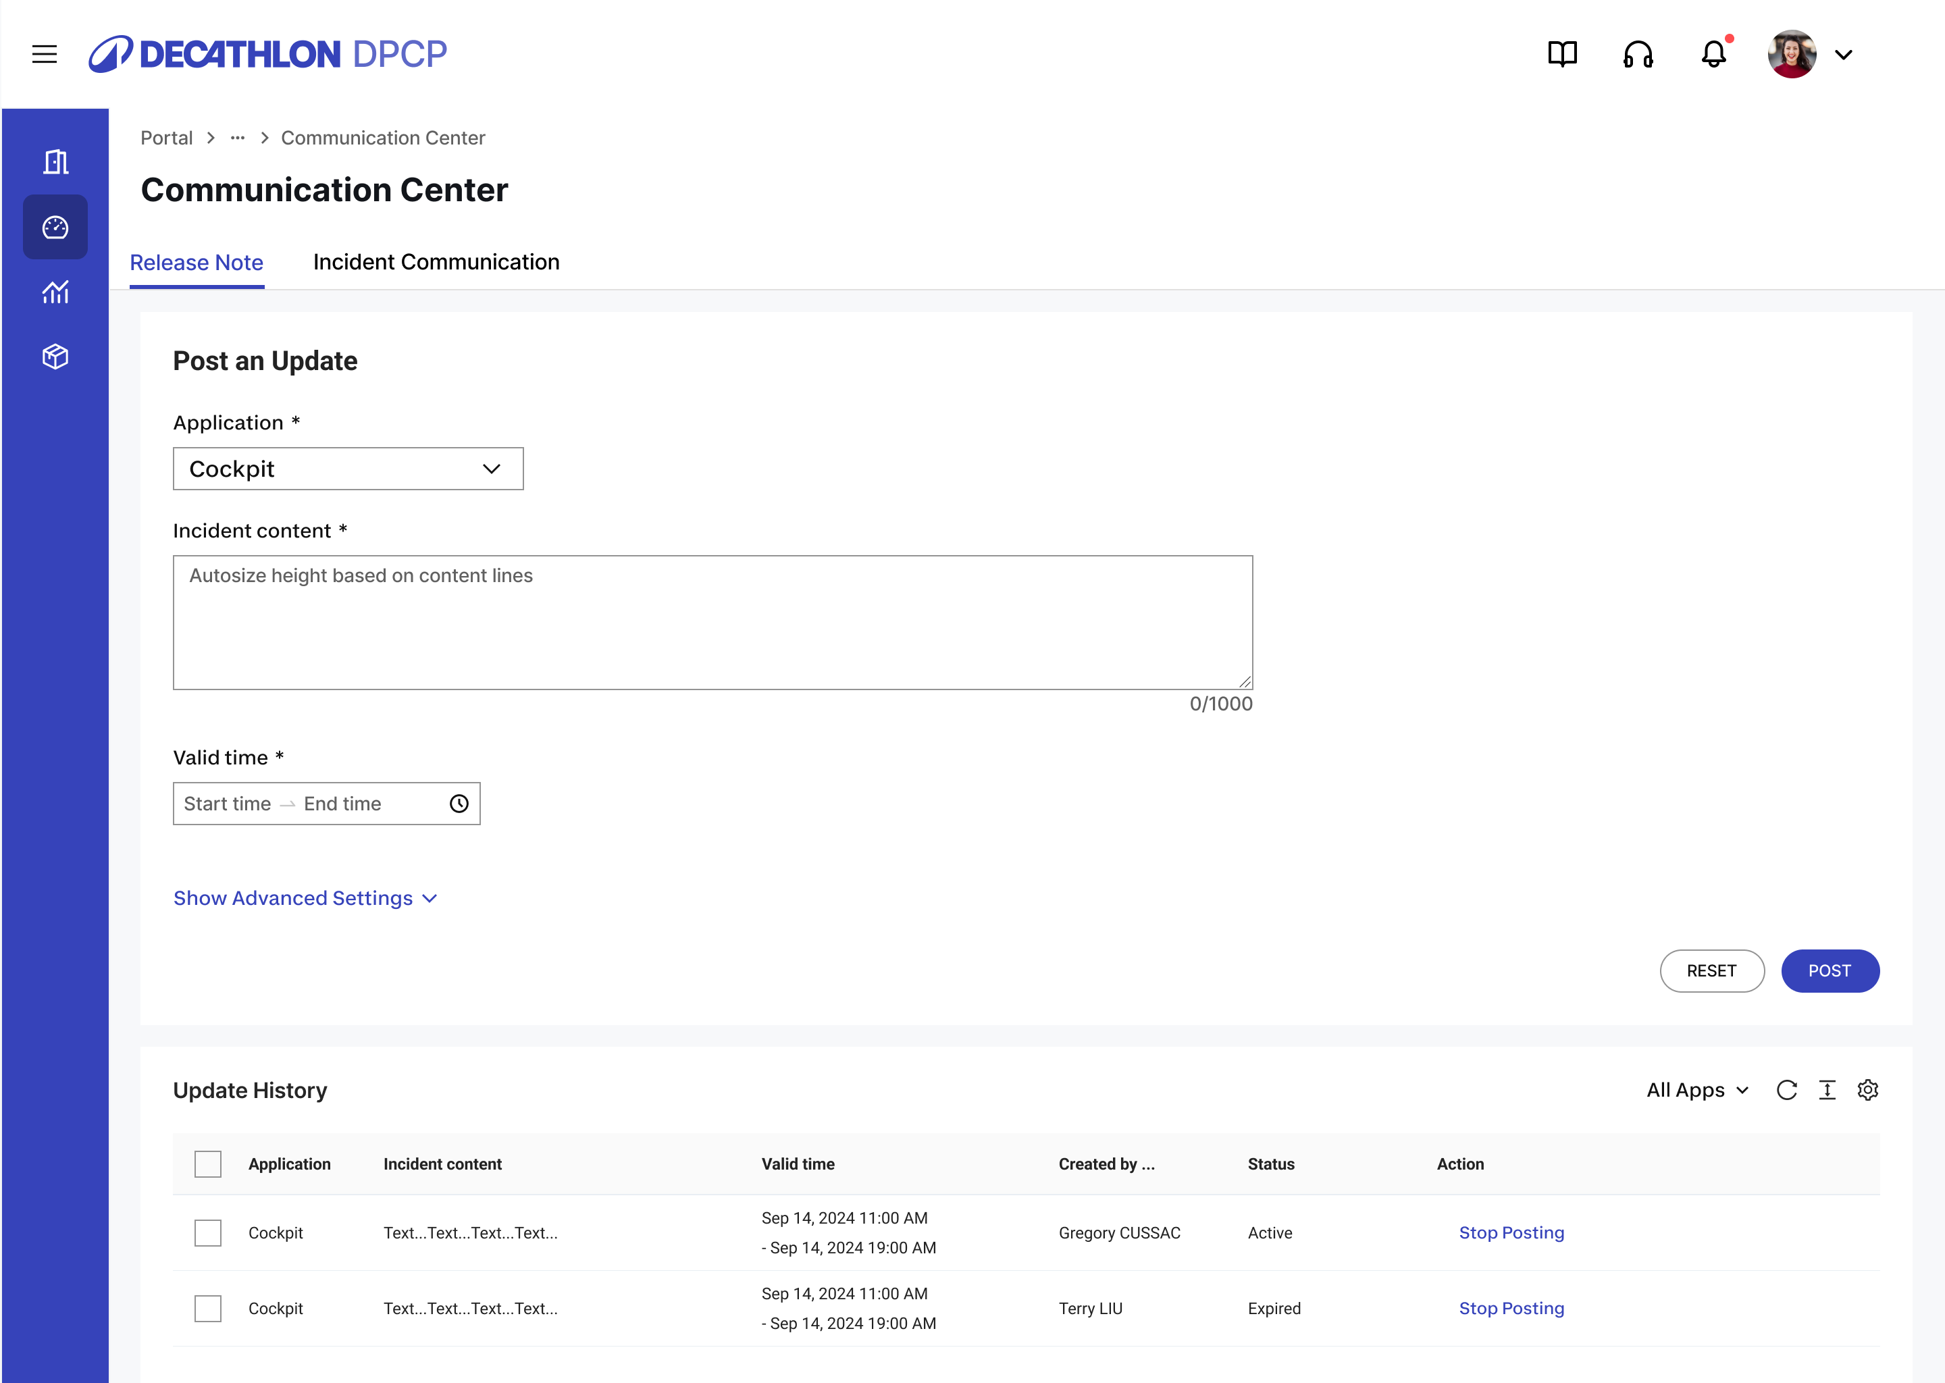Click the Incident content column header
Image resolution: width=1945 pixels, height=1383 pixels.
(x=443, y=1164)
